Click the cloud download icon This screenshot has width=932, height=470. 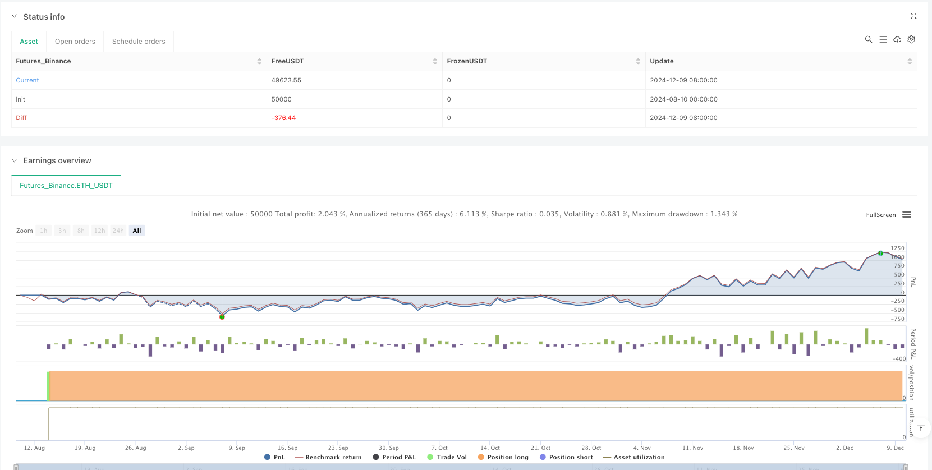(x=897, y=39)
